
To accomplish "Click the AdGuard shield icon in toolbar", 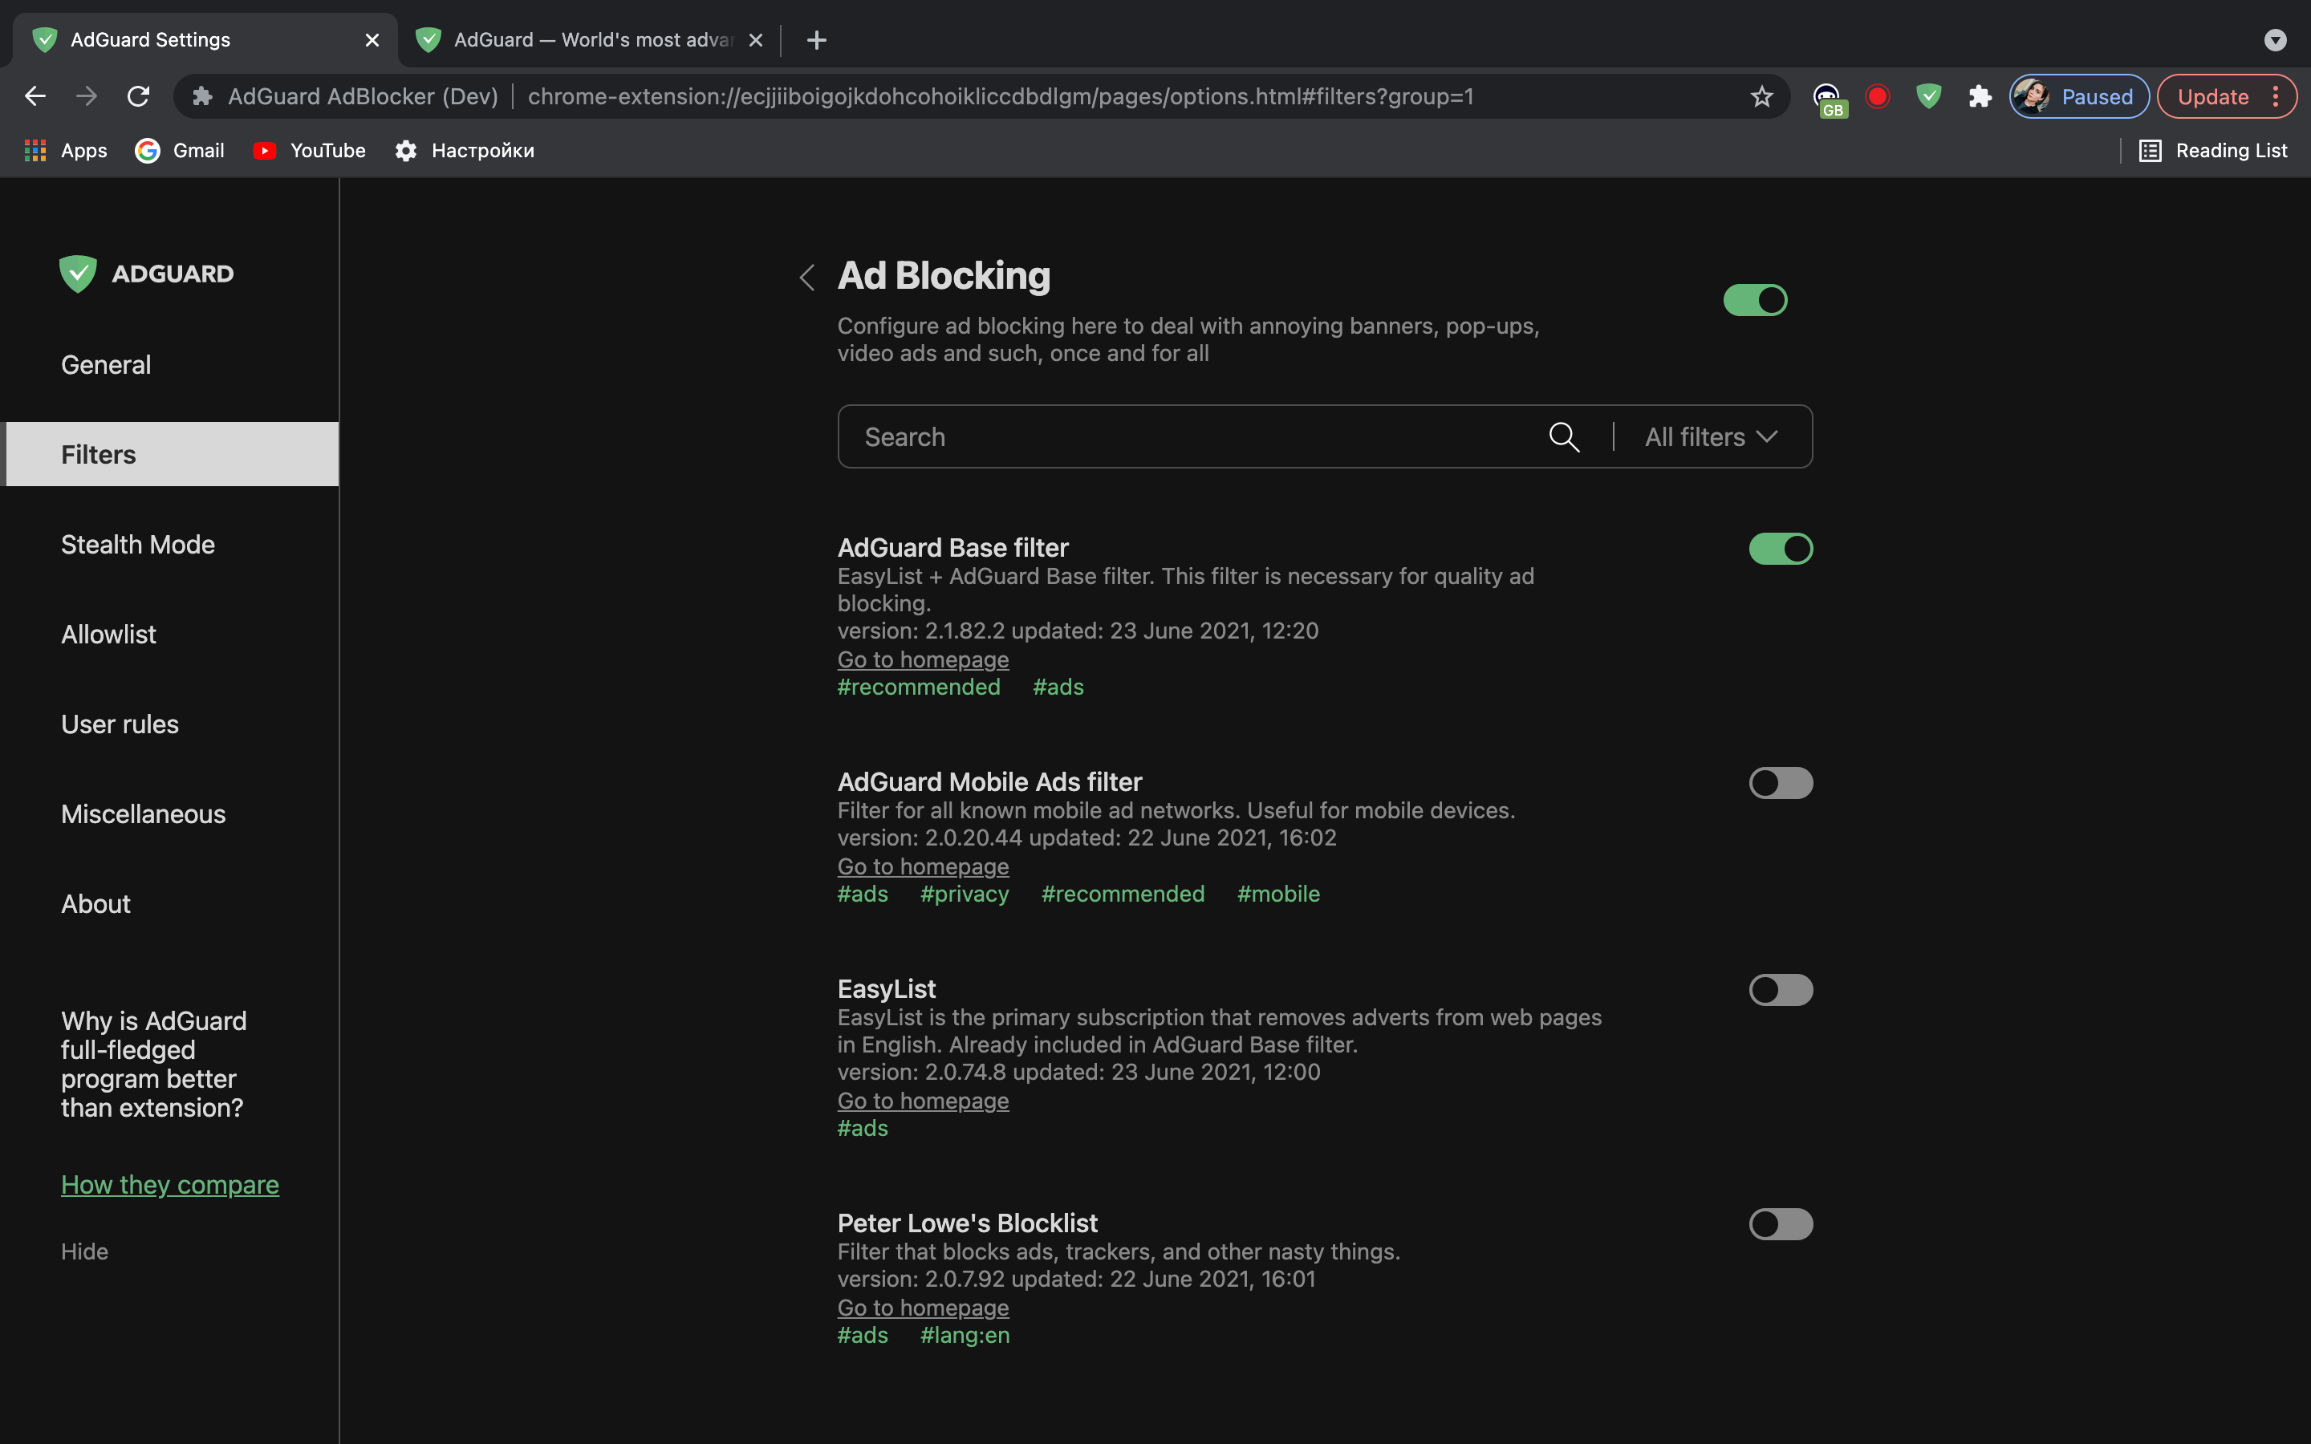I will (1927, 95).
